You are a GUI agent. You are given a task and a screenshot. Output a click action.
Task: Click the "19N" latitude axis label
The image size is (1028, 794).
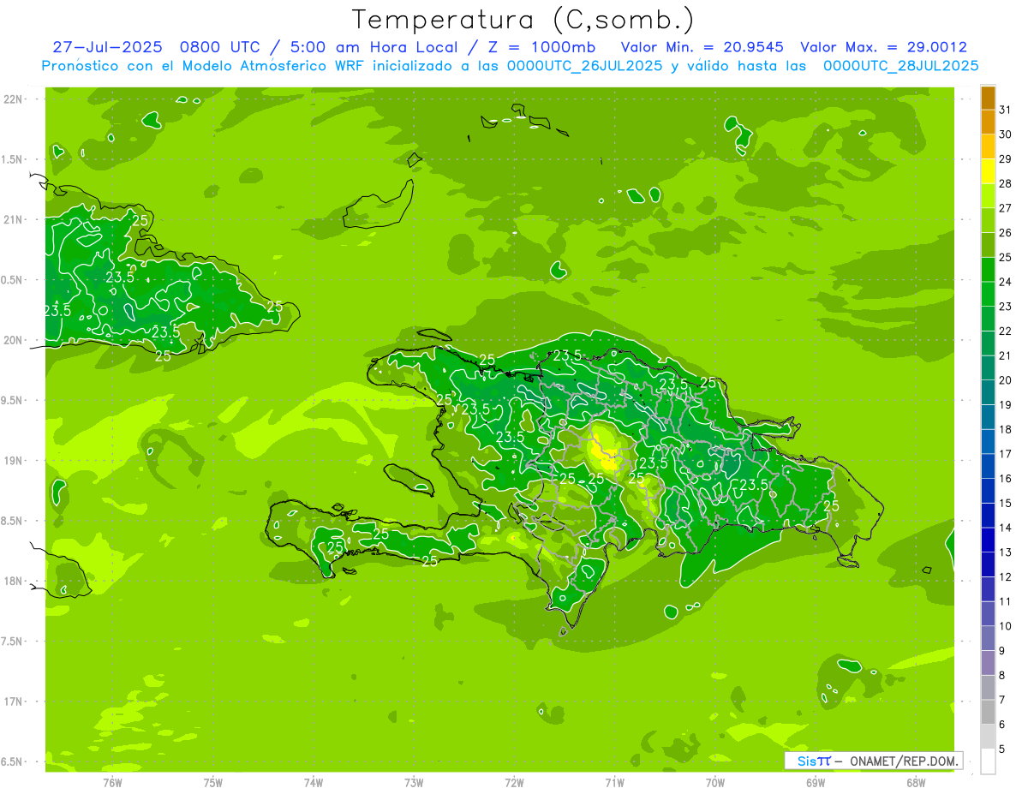(x=14, y=461)
